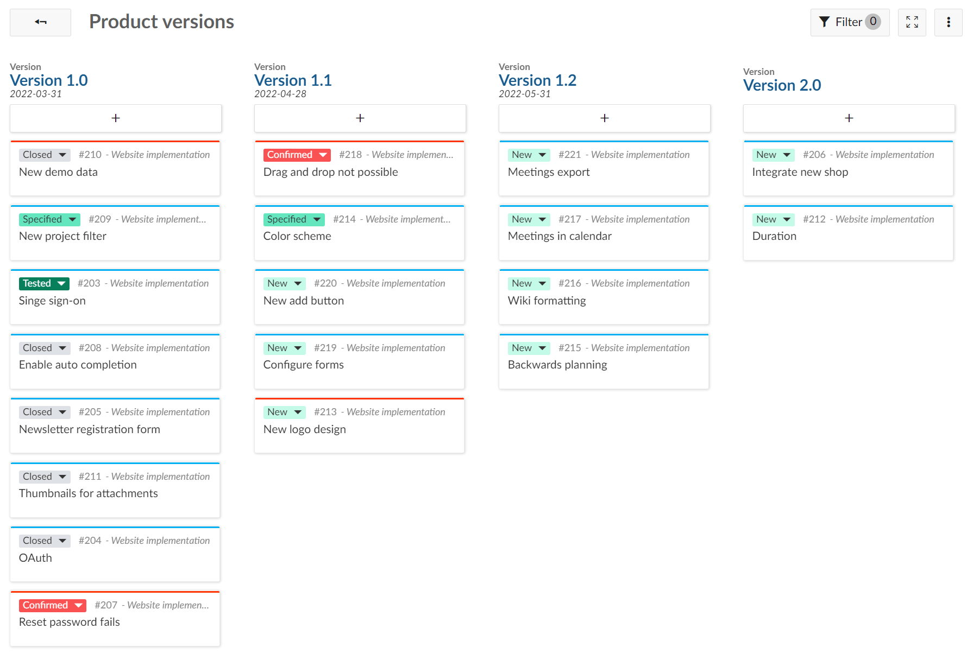Add a card to Version 1.1
This screenshot has width=967, height=660.
pyautogui.click(x=360, y=118)
